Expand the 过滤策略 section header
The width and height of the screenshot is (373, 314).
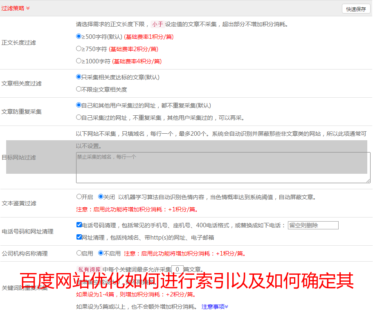click(x=16, y=8)
